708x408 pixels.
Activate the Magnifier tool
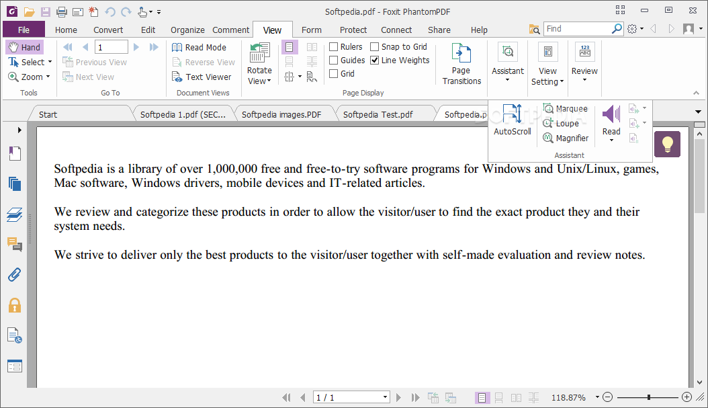pos(566,138)
